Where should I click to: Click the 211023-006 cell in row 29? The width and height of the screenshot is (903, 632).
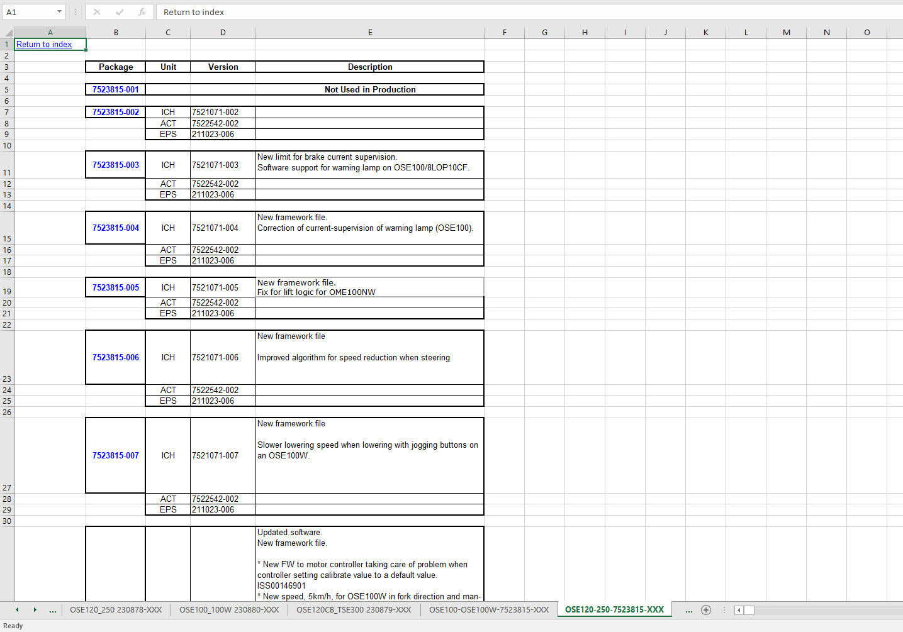coord(223,509)
